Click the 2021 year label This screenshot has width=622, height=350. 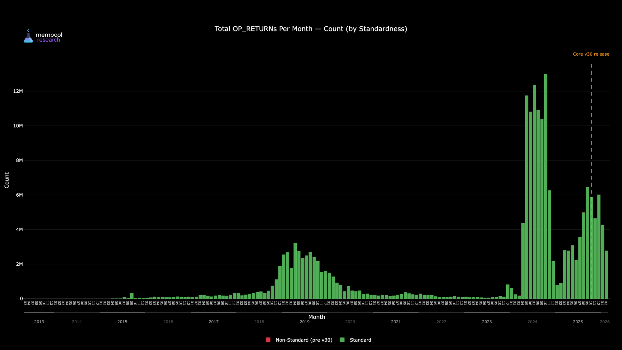tap(396, 322)
